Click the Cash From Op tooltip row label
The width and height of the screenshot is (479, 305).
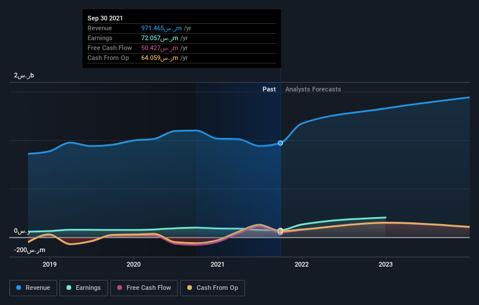point(108,58)
